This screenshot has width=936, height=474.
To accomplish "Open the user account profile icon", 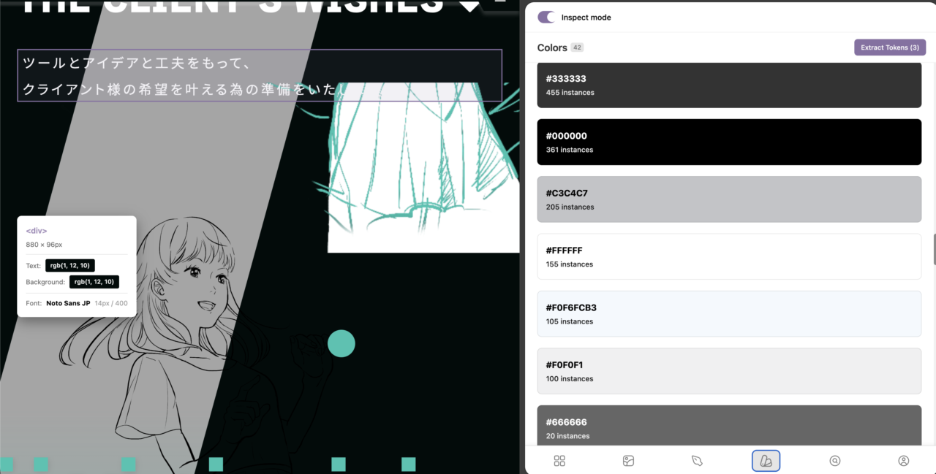I will point(903,461).
